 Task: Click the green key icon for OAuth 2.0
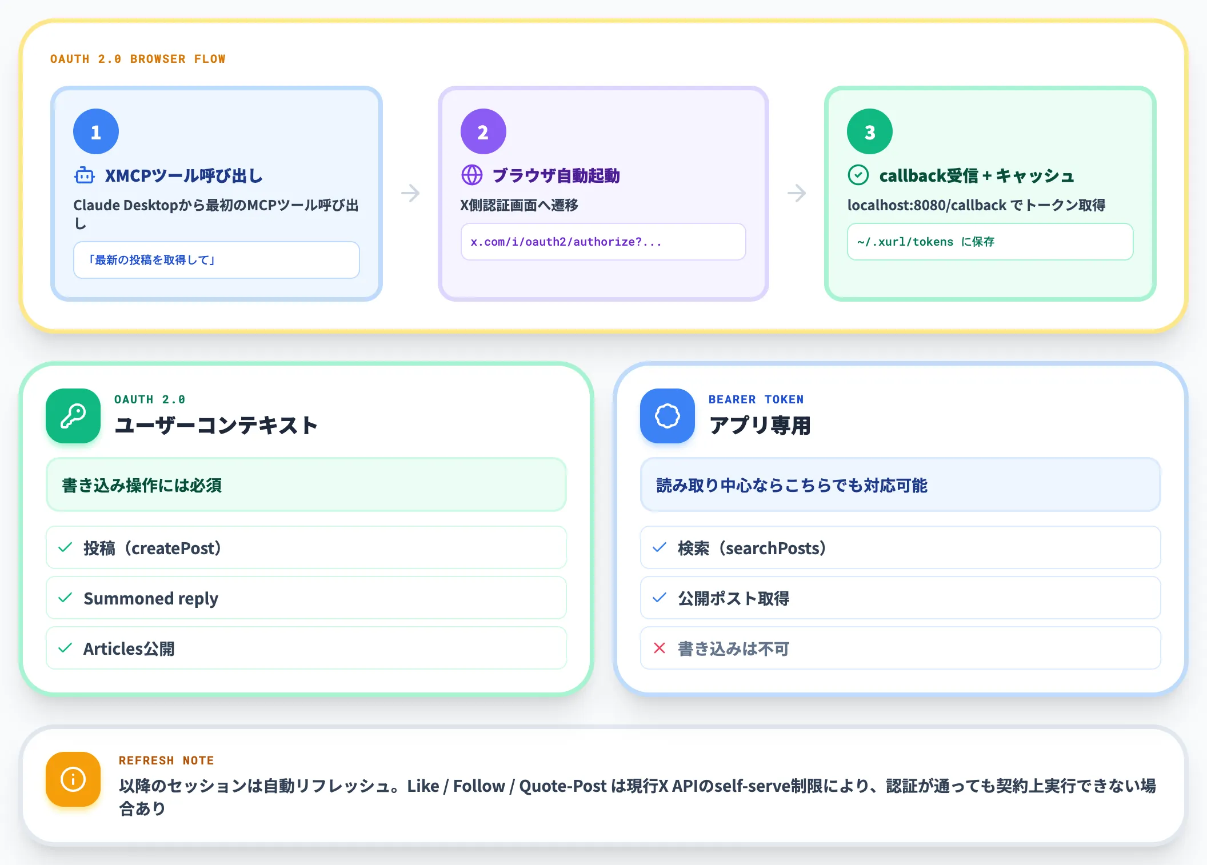(73, 416)
